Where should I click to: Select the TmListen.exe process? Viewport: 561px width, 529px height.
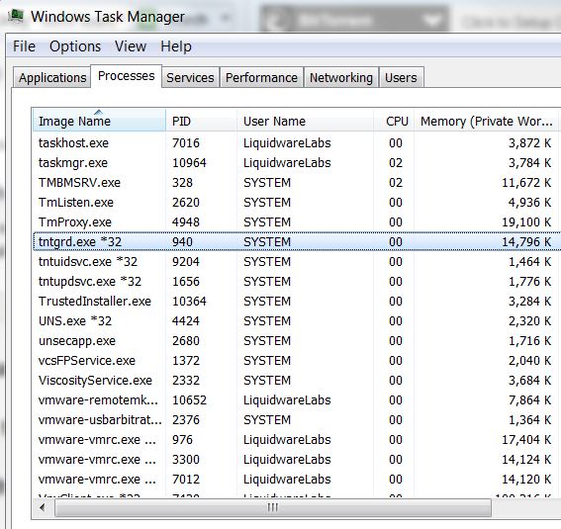pos(297,203)
